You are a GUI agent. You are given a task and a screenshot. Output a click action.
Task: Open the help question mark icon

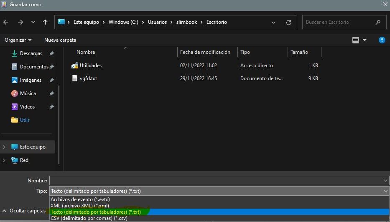coord(381,40)
